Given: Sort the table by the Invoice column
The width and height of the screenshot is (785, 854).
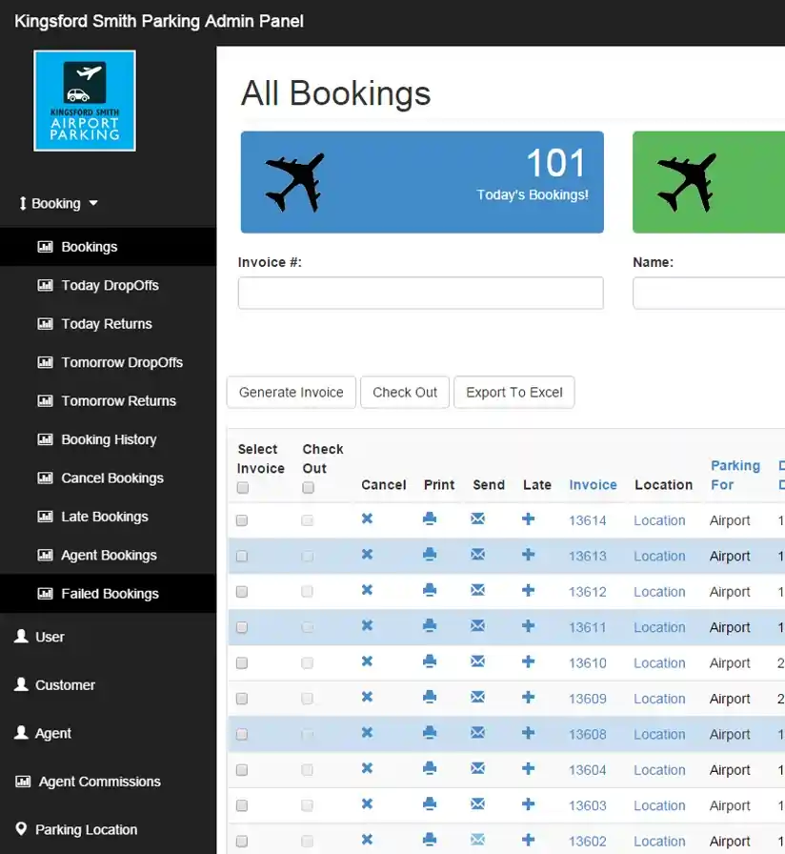Looking at the screenshot, I should [593, 485].
